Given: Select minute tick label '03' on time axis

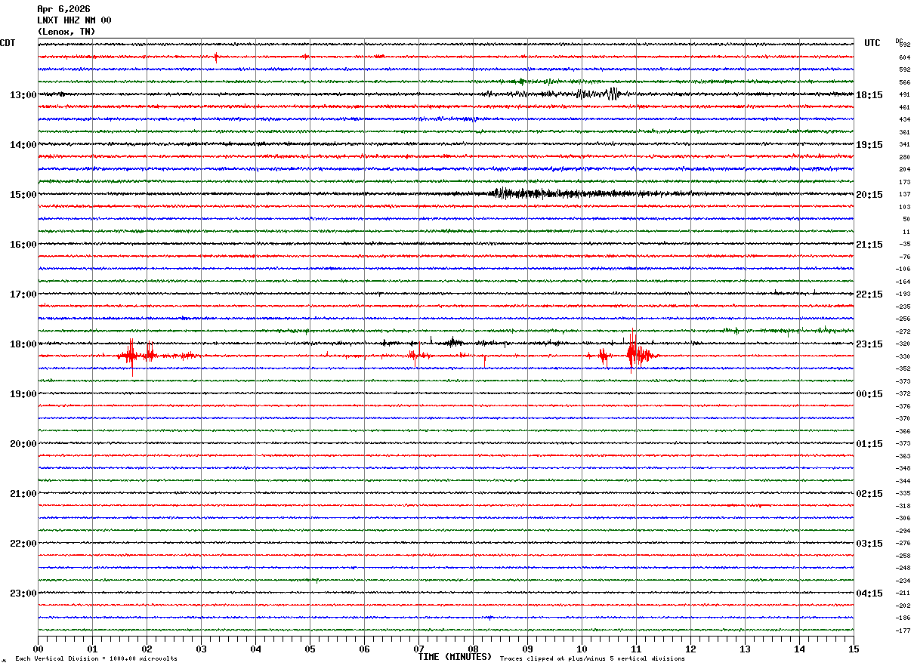Looking at the screenshot, I should pos(201,649).
